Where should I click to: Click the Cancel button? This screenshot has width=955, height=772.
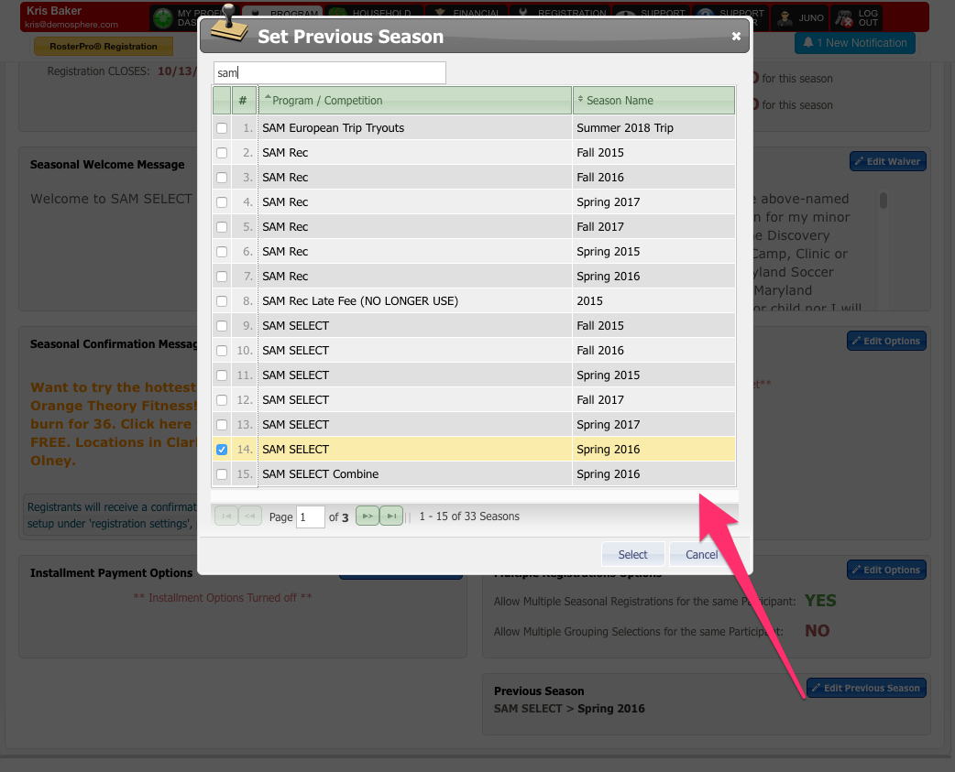click(701, 554)
